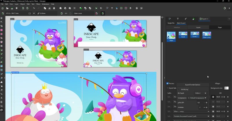This screenshot has width=232, height=121.
Task: Create a new document from the toolbar
Action: 3,8
